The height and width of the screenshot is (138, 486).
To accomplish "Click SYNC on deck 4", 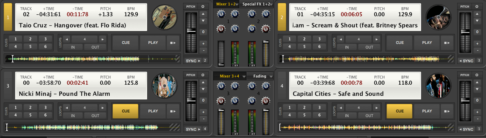I will click(x=467, y=129).
